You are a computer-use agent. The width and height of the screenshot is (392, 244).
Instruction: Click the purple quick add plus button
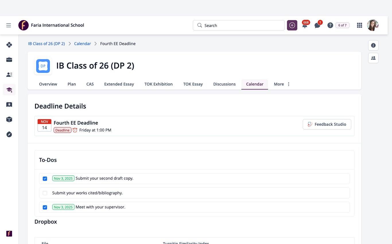click(292, 25)
